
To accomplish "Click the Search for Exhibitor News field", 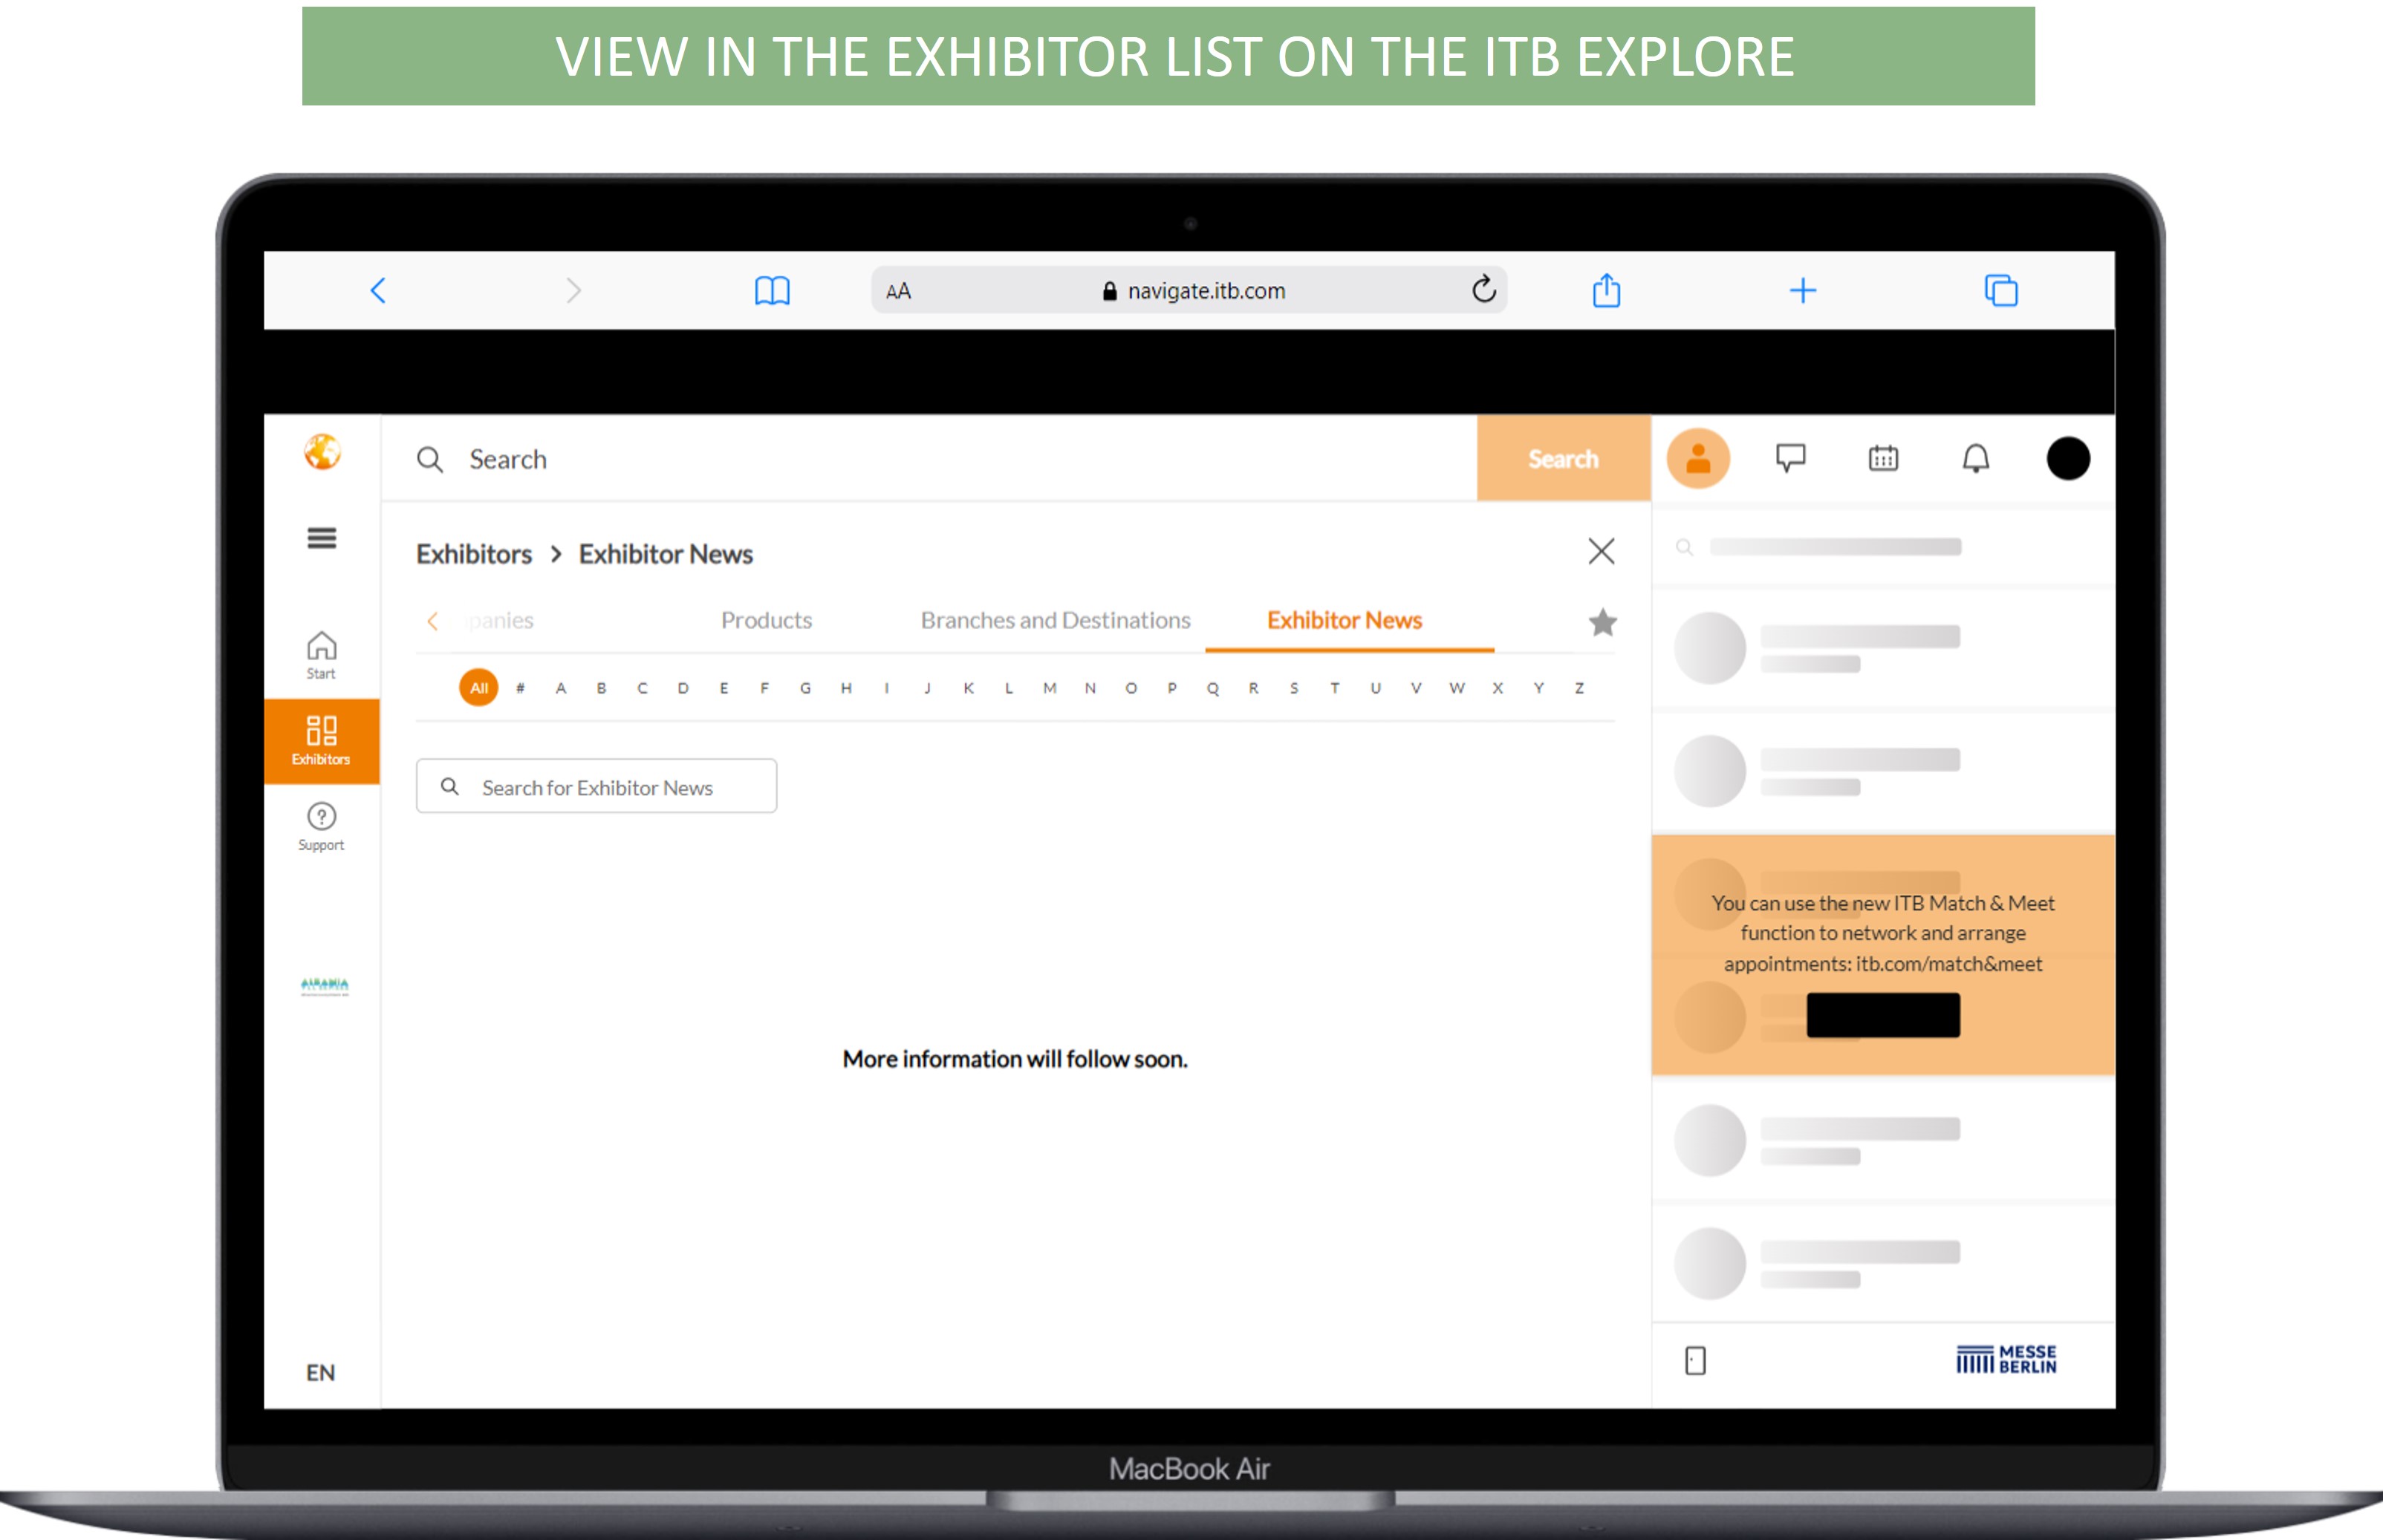I will [597, 787].
